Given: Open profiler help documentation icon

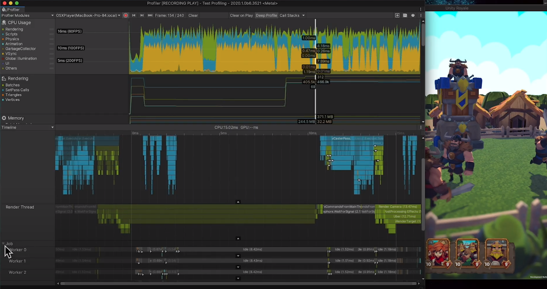Looking at the screenshot, I should coord(413,15).
